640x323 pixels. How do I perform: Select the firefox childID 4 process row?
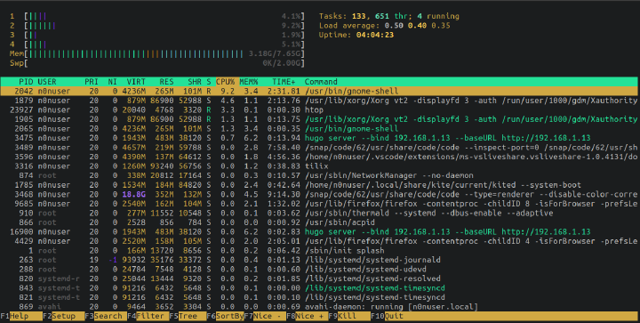(319, 241)
